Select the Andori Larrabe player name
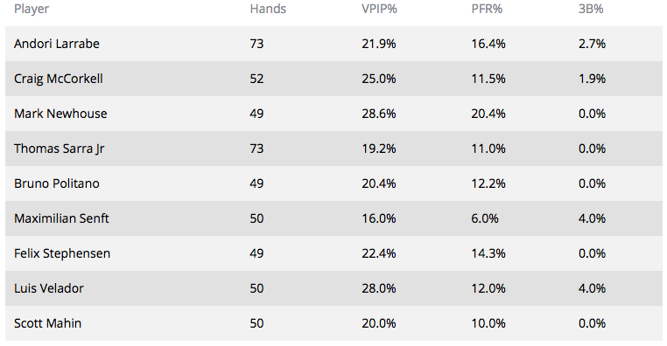 (x=57, y=44)
